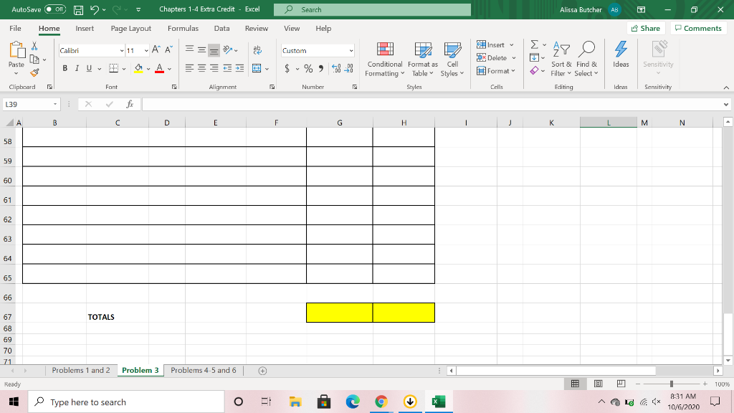Click the Insert Function fx icon
The image size is (734, 413).
click(x=130, y=105)
